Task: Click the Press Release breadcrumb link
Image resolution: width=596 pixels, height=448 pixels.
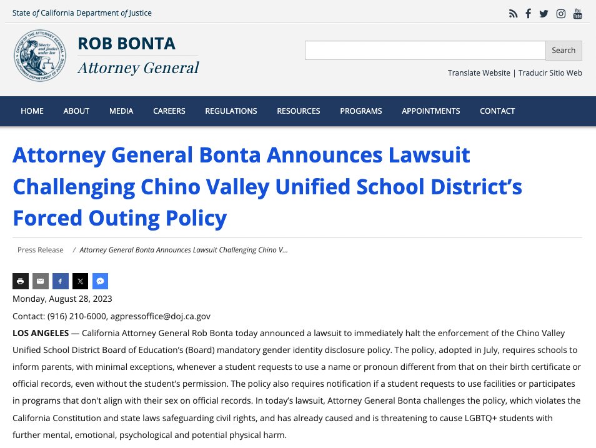Action: click(40, 250)
